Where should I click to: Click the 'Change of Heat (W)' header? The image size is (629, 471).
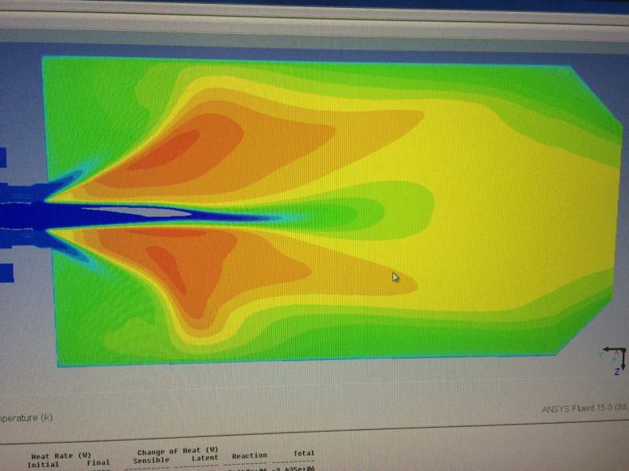178,451
